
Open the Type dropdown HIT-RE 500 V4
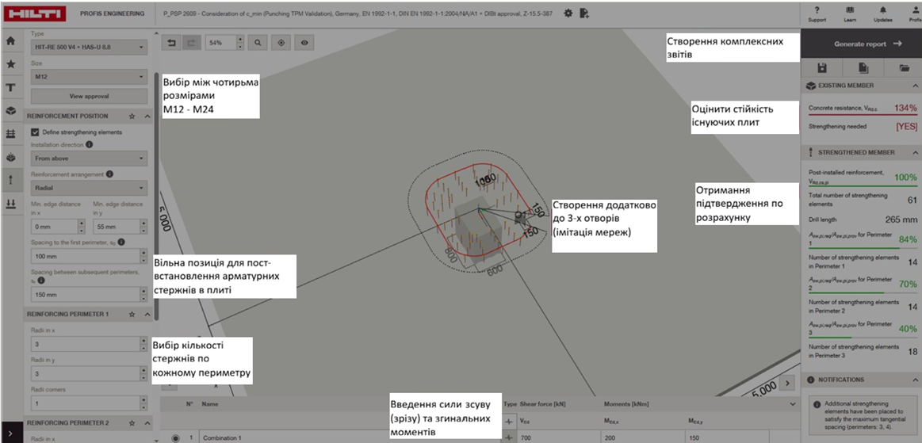coord(89,47)
